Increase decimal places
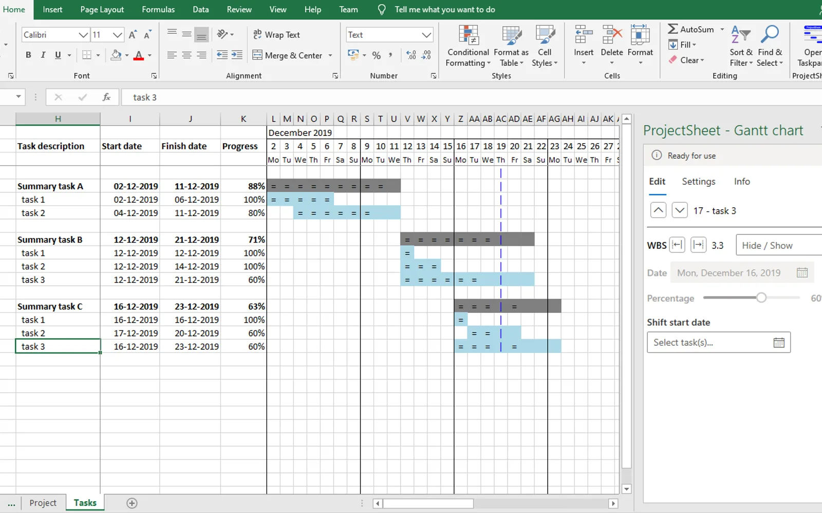This screenshot has width=822, height=513. click(411, 55)
